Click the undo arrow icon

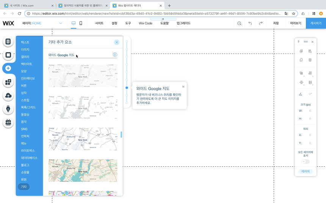(x=250, y=23)
